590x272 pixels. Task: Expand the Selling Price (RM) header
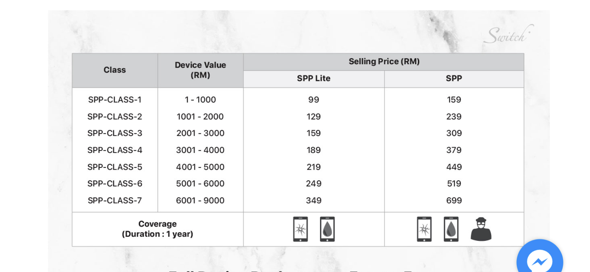pos(383,61)
